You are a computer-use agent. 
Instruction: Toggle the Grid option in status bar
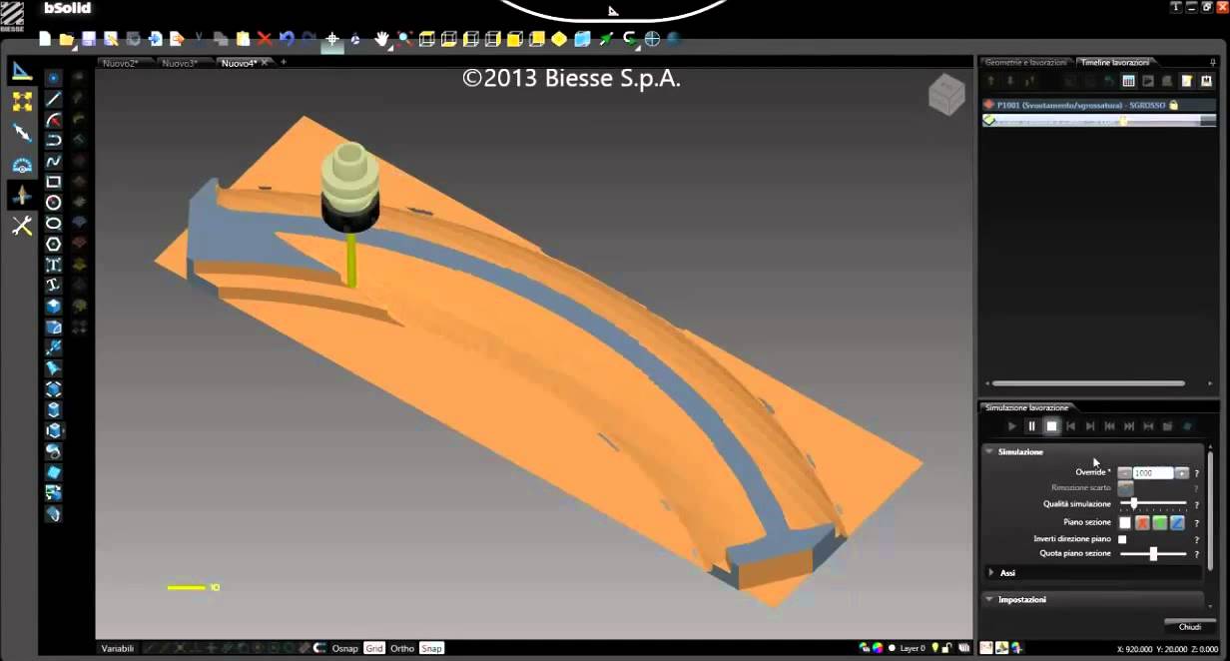373,648
